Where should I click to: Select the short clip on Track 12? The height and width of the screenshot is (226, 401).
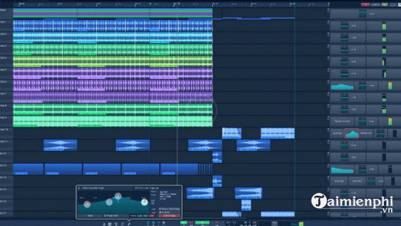pos(217,157)
